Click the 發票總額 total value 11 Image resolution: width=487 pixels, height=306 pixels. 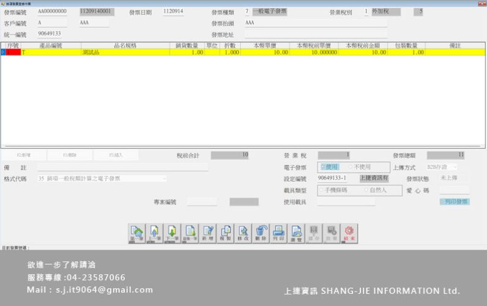pos(445,155)
